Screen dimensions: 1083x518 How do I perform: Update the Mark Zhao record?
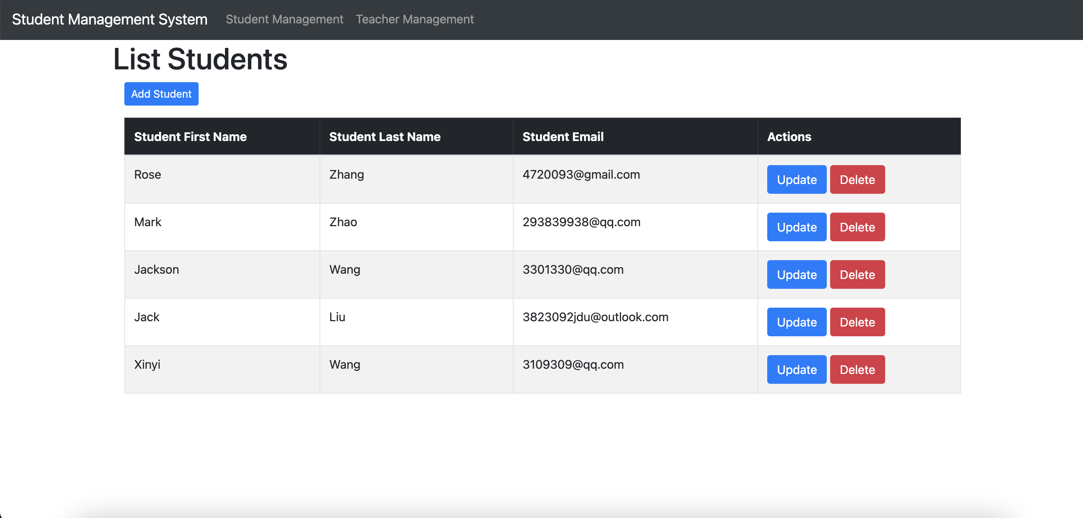[797, 227]
